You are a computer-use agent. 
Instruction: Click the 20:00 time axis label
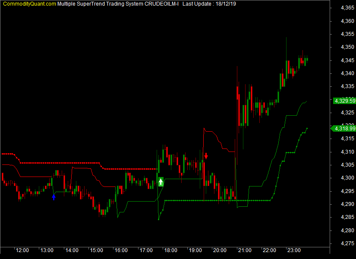(220, 250)
